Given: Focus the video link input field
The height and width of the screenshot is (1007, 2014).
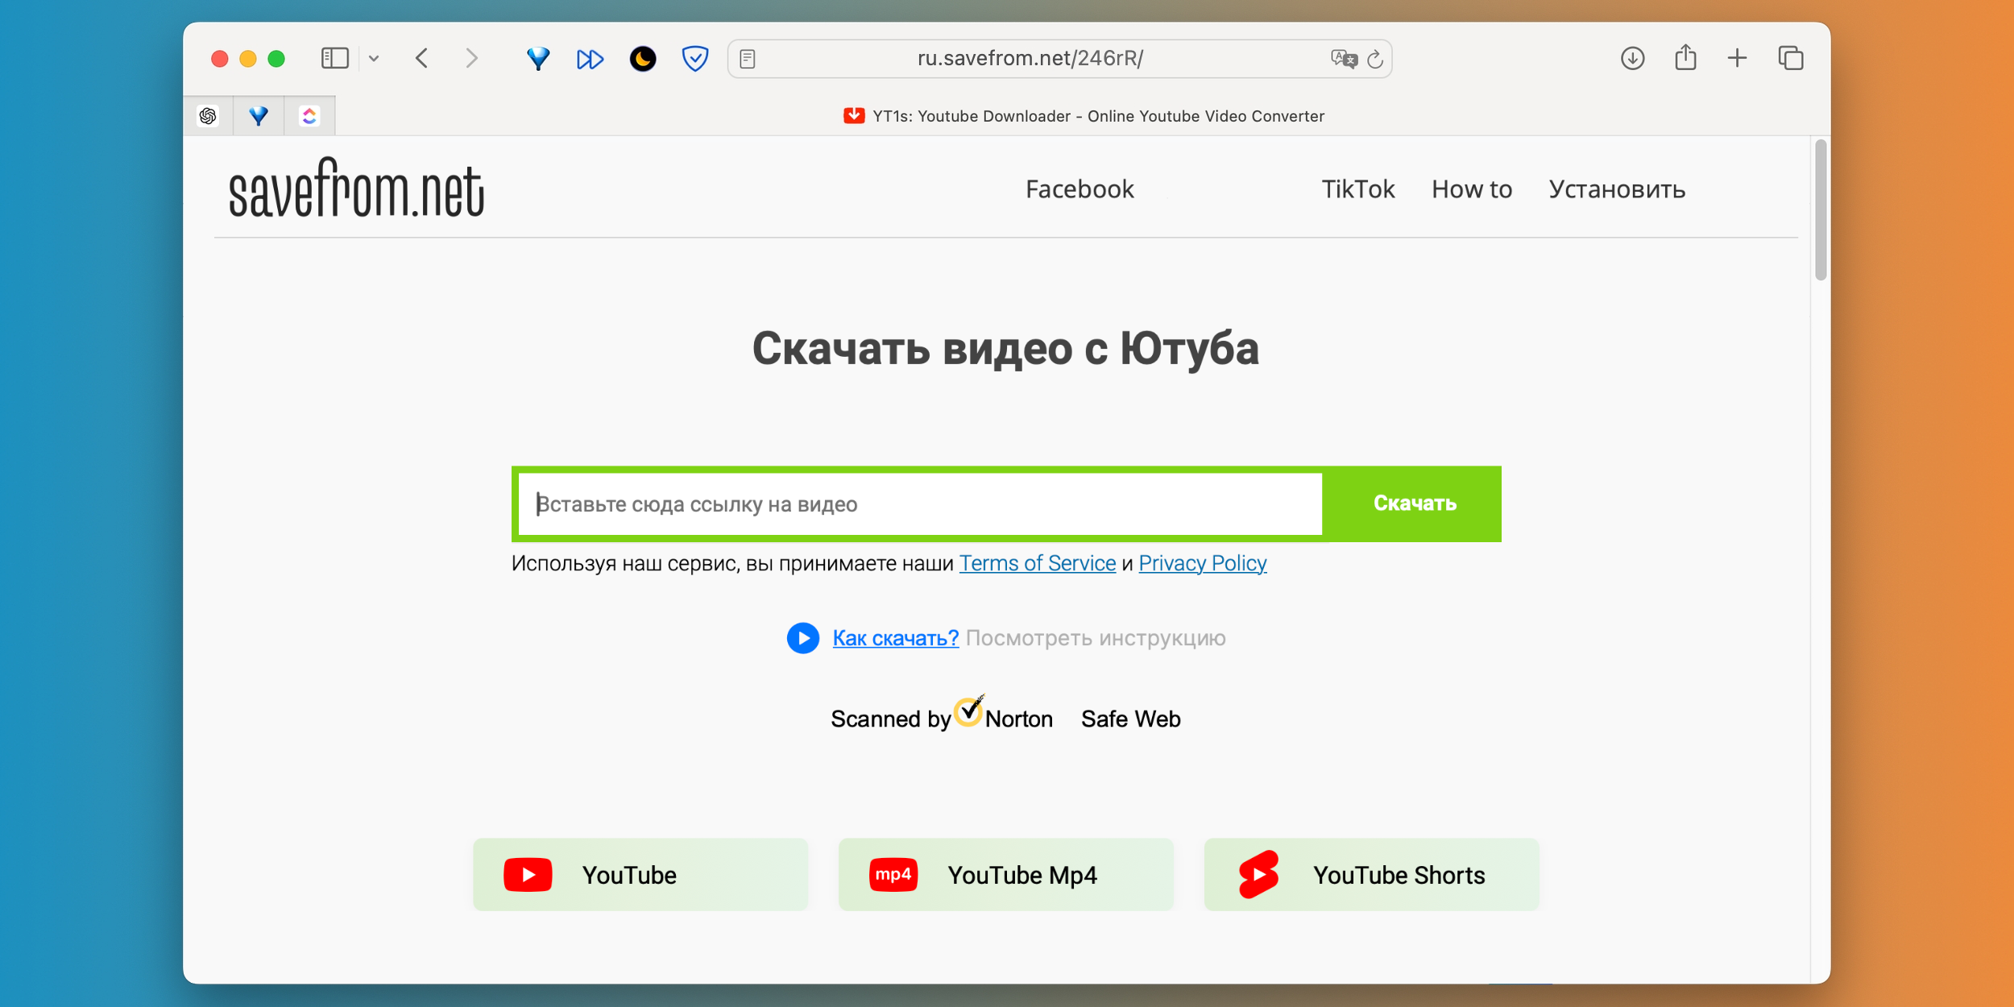Looking at the screenshot, I should tap(920, 504).
